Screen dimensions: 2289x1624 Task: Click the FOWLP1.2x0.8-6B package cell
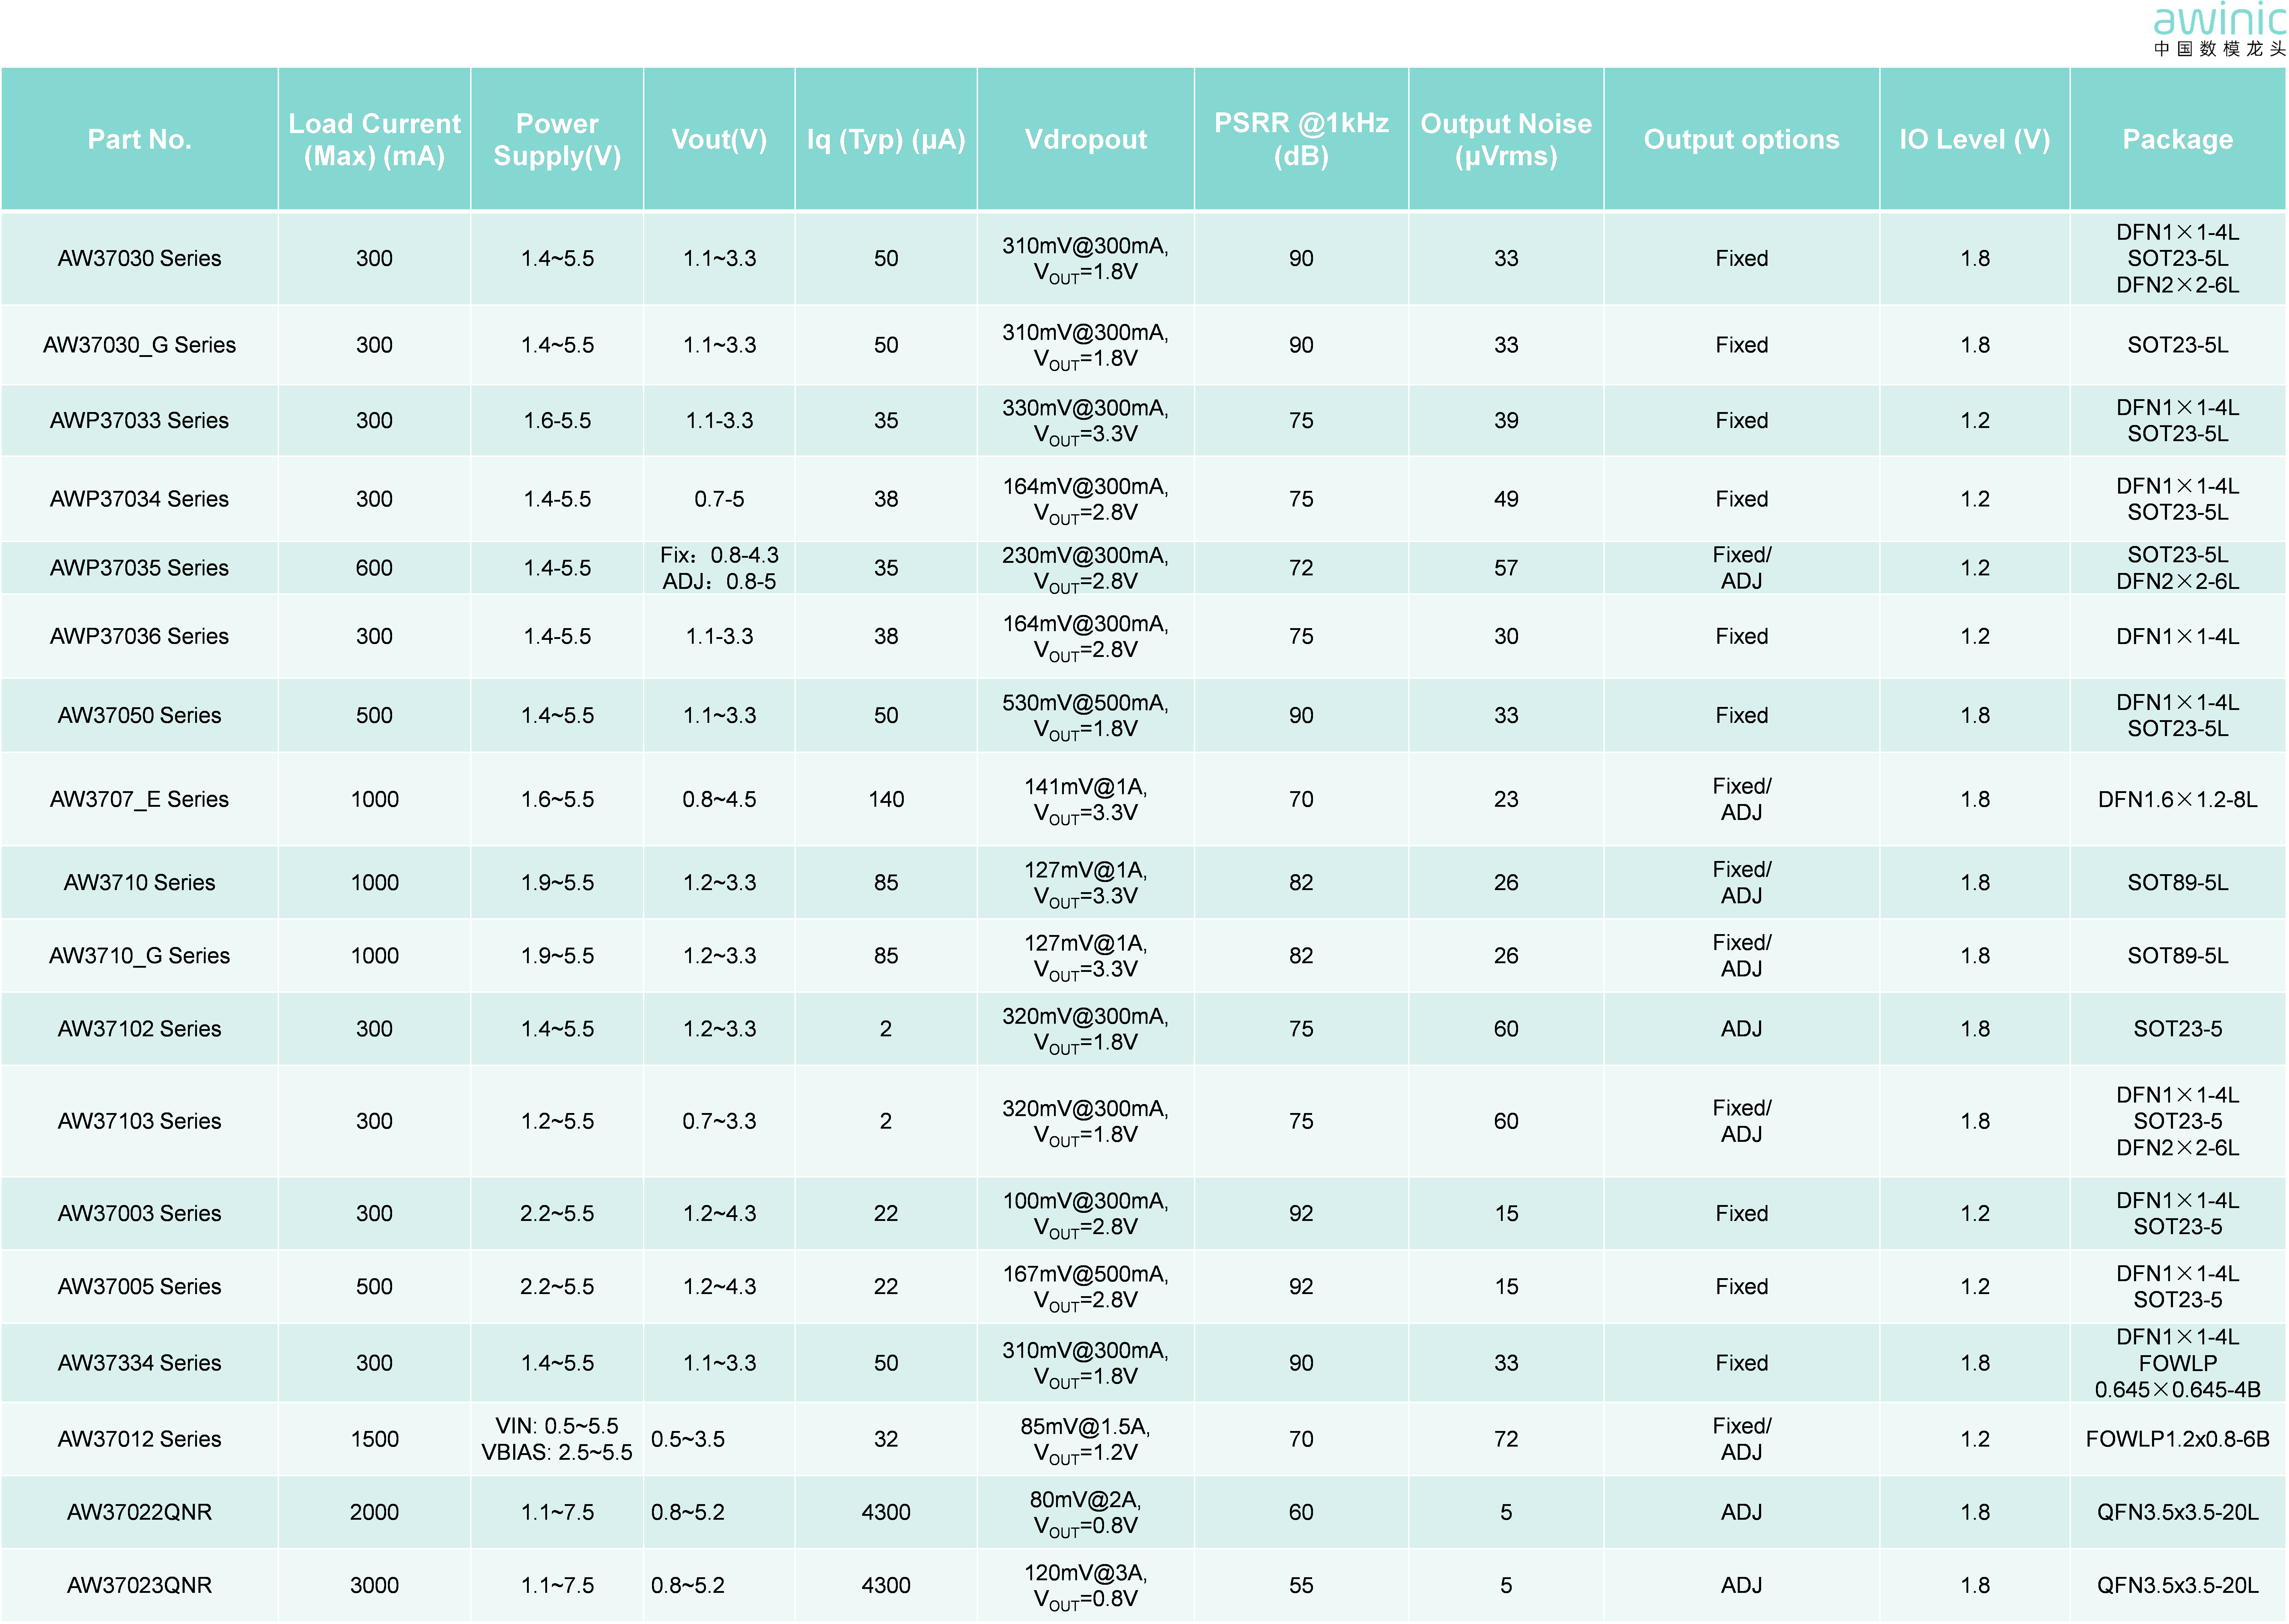(x=2178, y=1439)
